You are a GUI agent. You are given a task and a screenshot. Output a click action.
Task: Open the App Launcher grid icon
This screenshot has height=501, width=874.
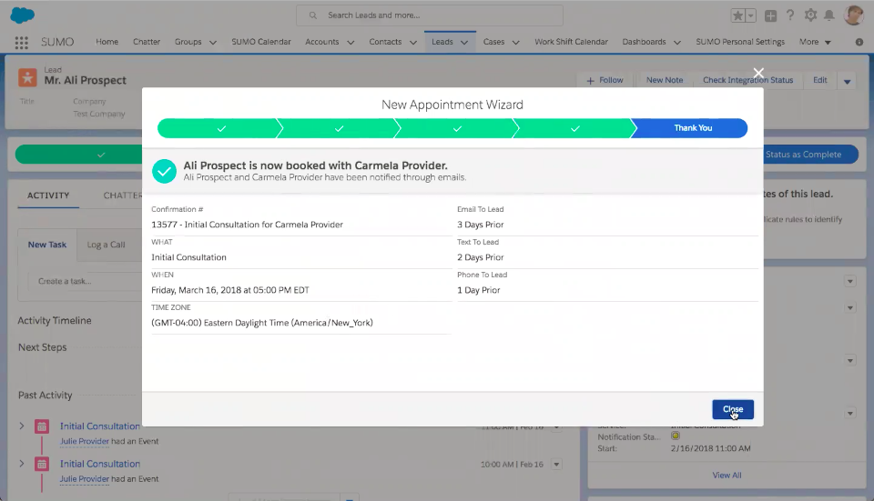tap(21, 43)
